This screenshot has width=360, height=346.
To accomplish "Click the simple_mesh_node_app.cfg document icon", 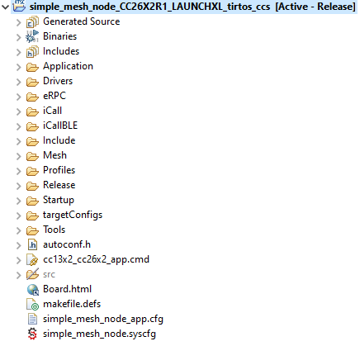I will (32, 319).
